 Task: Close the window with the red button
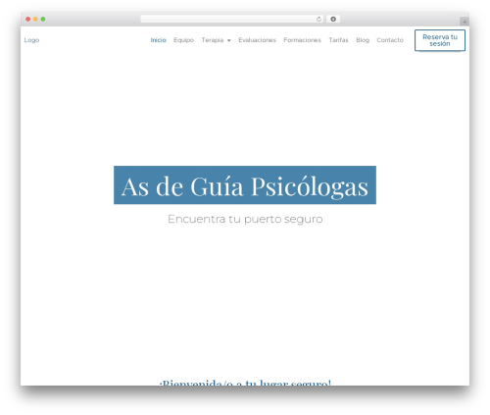tap(28, 19)
